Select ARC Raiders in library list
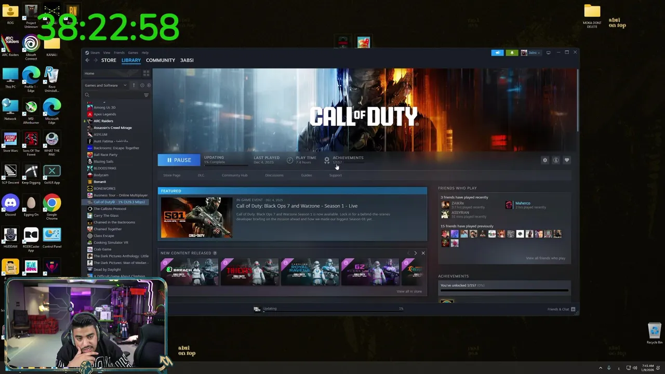Image resolution: width=665 pixels, height=374 pixels. pyautogui.click(x=103, y=121)
